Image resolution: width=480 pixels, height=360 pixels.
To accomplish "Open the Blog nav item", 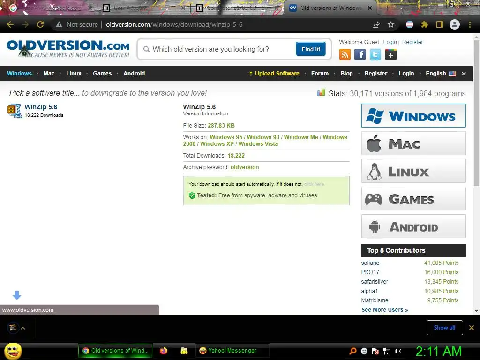I will [x=346, y=74].
